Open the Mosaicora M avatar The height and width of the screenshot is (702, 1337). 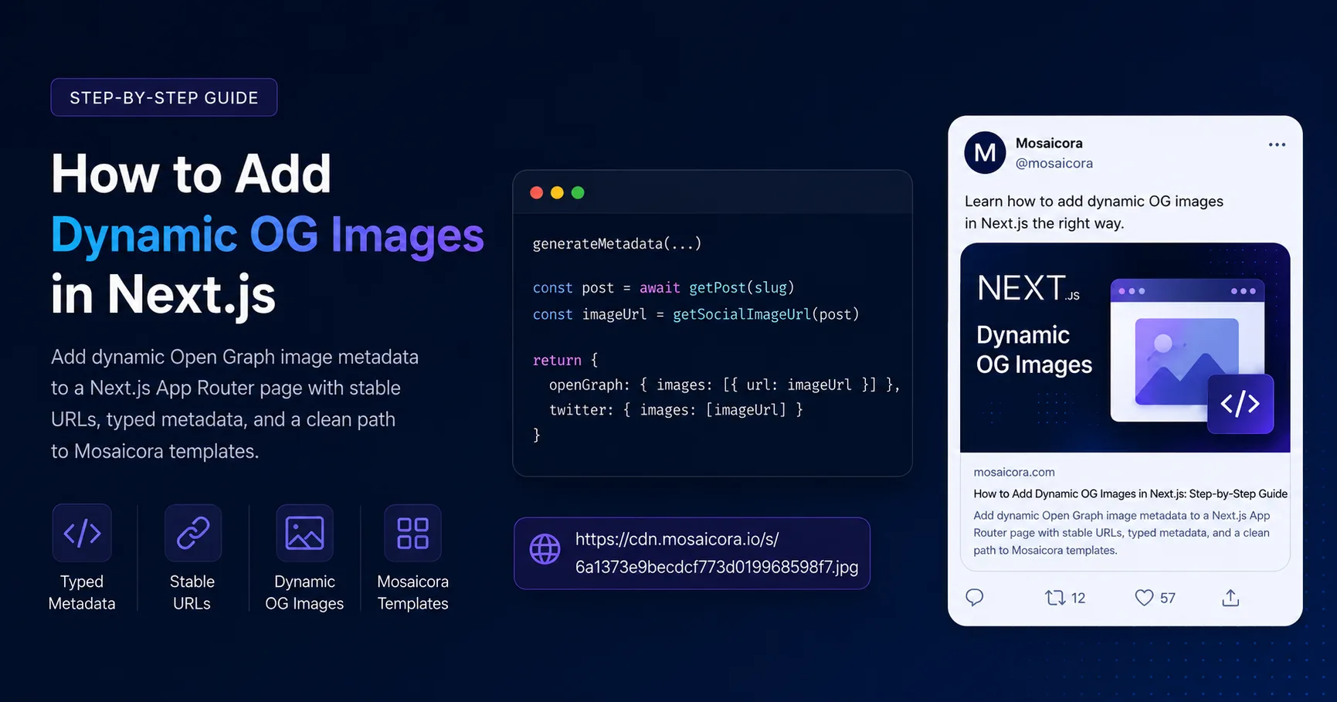click(x=985, y=152)
